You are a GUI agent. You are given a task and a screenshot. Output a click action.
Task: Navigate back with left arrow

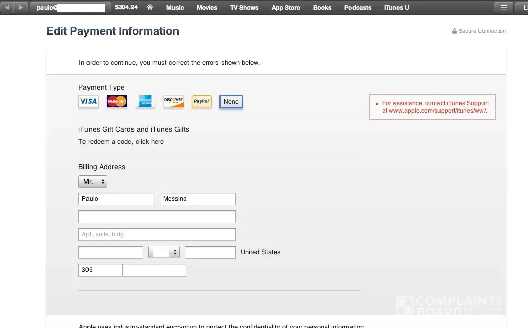point(7,8)
